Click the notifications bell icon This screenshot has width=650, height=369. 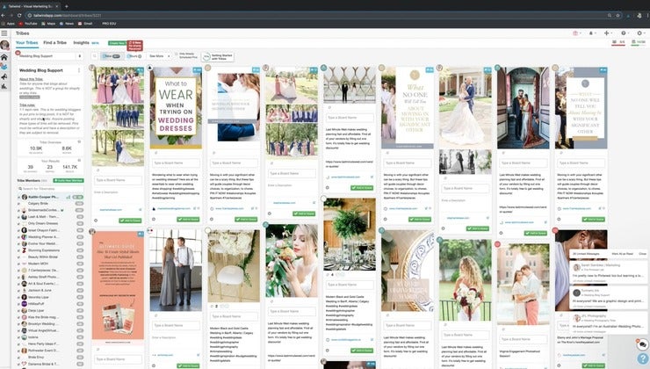[x=591, y=33]
